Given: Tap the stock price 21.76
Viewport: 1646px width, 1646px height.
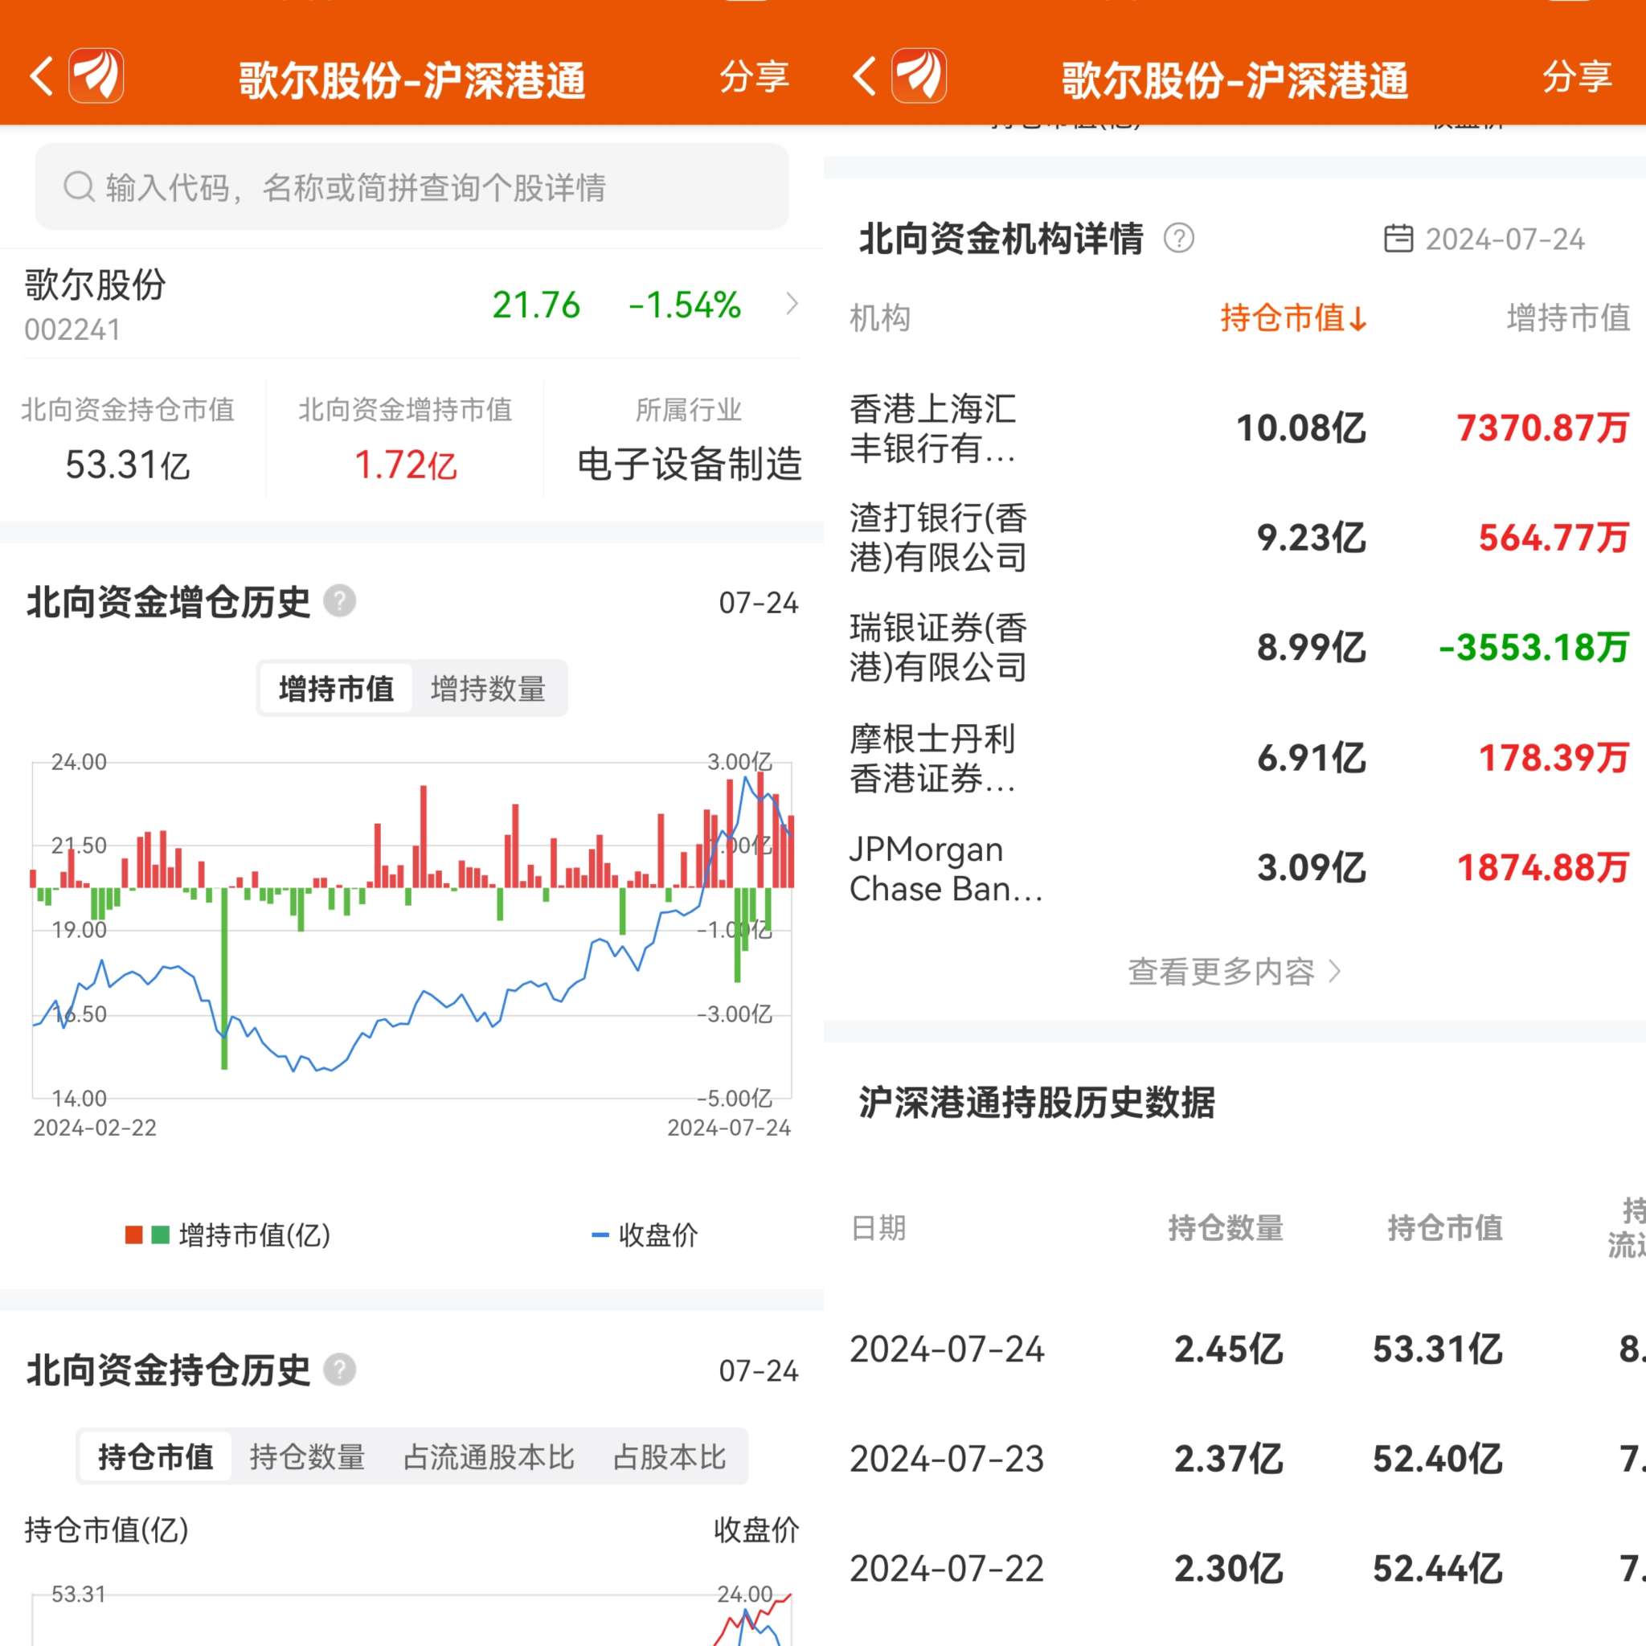Looking at the screenshot, I should click(x=536, y=305).
